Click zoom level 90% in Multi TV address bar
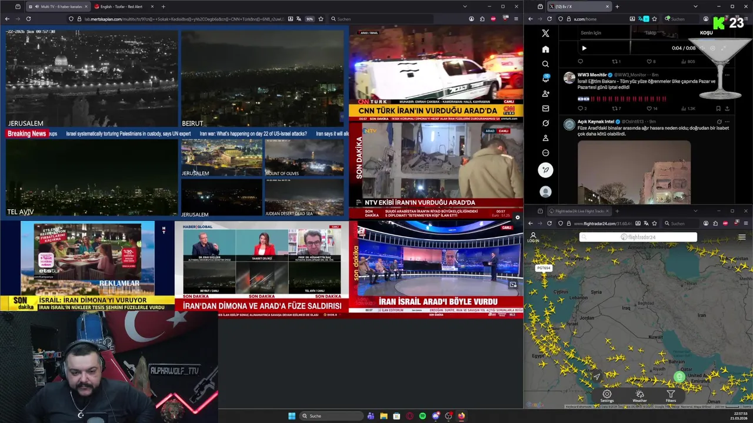The height and width of the screenshot is (423, 753). [x=309, y=19]
